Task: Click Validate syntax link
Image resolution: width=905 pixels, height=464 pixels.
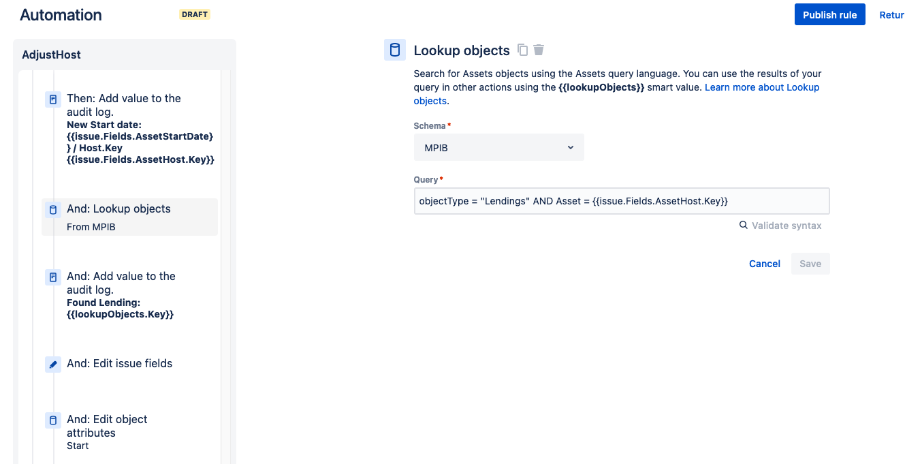Action: point(787,226)
